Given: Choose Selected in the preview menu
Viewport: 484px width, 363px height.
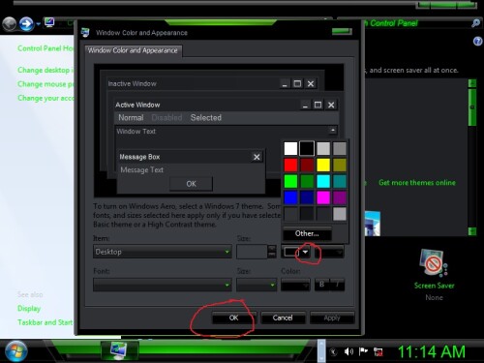Looking at the screenshot, I should (206, 118).
